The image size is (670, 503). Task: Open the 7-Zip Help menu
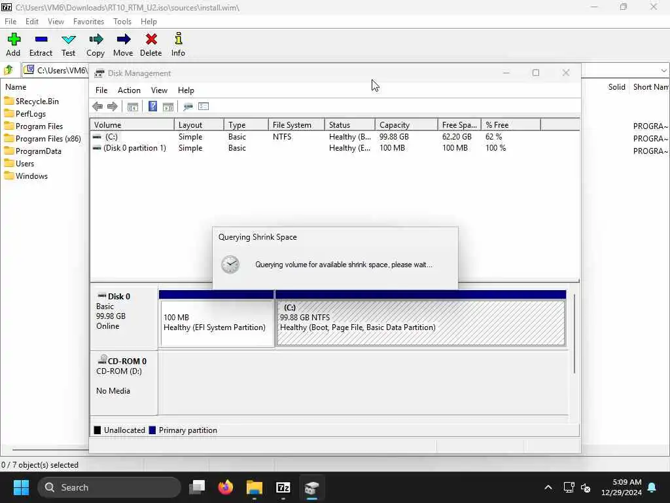click(149, 22)
